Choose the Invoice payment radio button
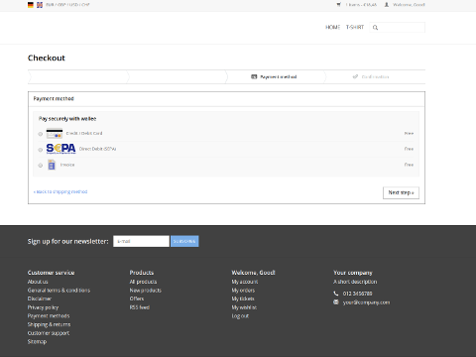 (41, 166)
